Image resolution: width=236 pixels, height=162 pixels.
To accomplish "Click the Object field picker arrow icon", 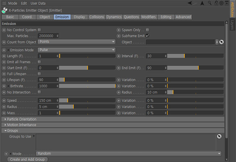I will coord(221,42).
